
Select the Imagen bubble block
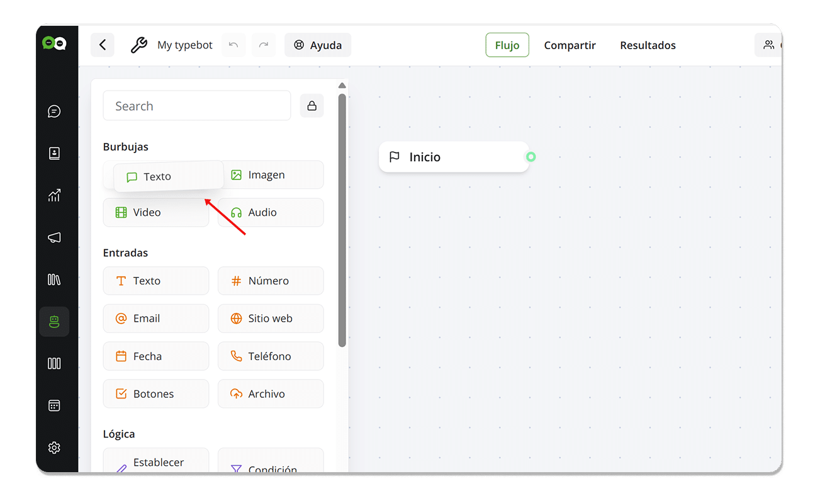point(271,175)
